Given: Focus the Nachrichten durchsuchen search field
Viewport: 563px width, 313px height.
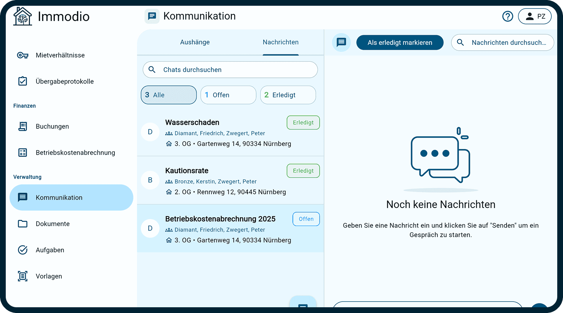Looking at the screenshot, I should click(503, 43).
